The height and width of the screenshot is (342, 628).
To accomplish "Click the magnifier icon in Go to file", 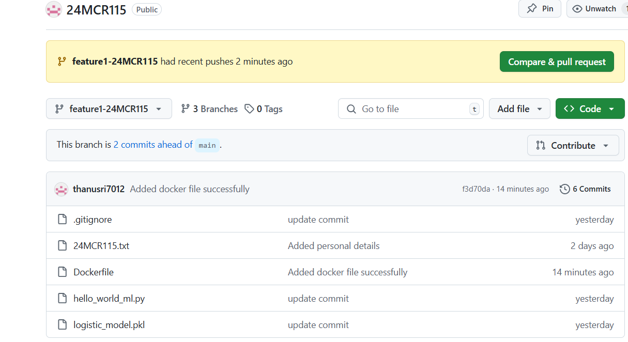I will 351,109.
